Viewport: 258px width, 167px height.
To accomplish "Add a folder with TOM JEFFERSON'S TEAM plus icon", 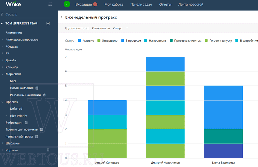I will [x=48, y=23].
